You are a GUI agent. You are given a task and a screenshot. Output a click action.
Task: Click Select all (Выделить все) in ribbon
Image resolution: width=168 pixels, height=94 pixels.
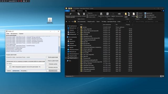point(148,13)
